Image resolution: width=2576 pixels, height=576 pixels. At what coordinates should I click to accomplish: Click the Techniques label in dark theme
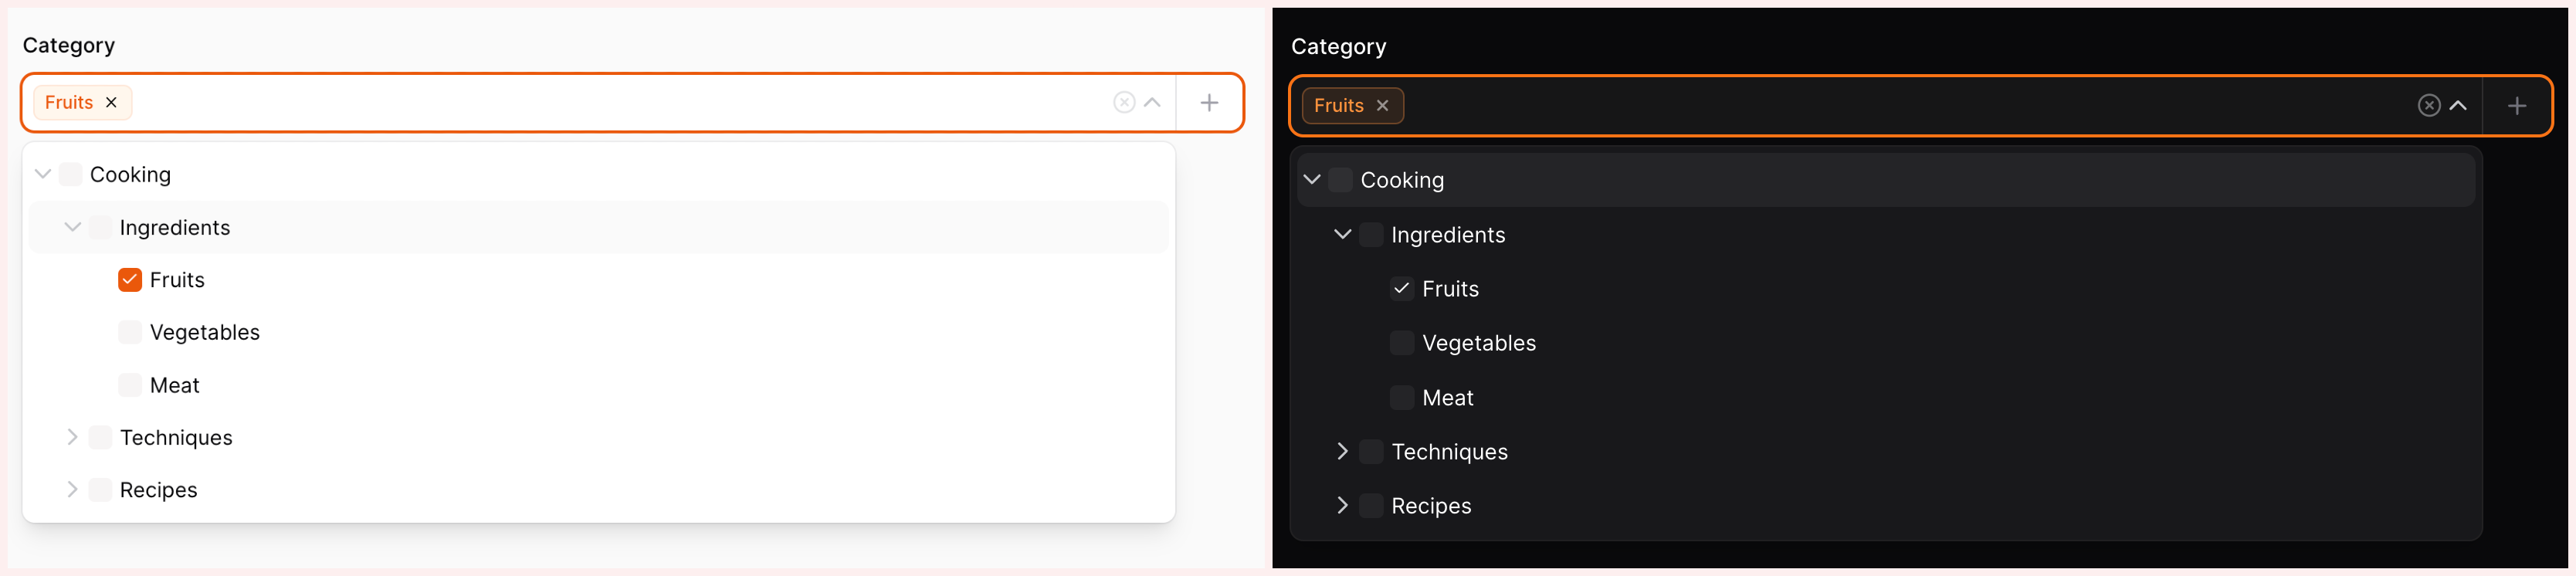tap(1449, 452)
